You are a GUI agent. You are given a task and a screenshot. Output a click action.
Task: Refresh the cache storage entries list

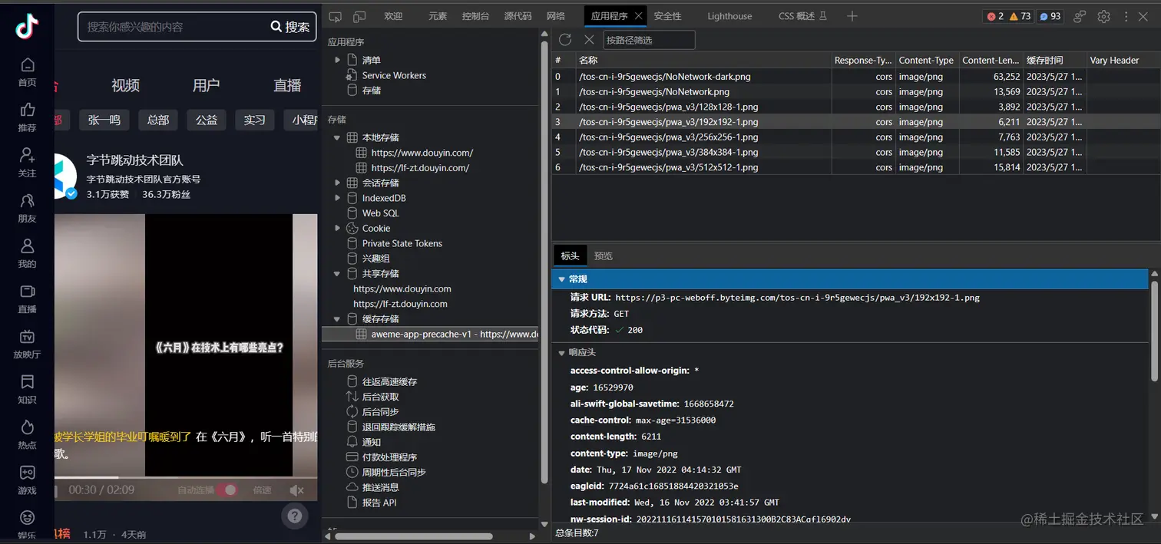click(x=565, y=40)
